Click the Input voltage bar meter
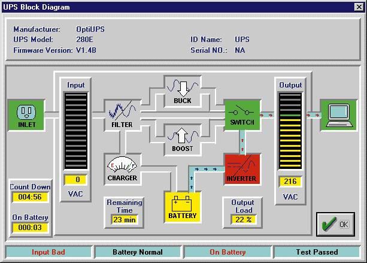Screen dimensions: 367x263 click(x=76, y=131)
